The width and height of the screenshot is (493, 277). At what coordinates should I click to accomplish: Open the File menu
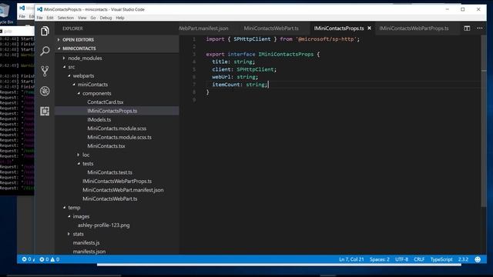point(39,18)
